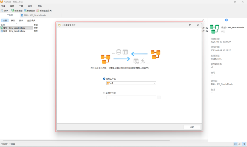
Task: Click the 新建图表 toolbar icon
Action: pyautogui.click(x=25, y=11)
